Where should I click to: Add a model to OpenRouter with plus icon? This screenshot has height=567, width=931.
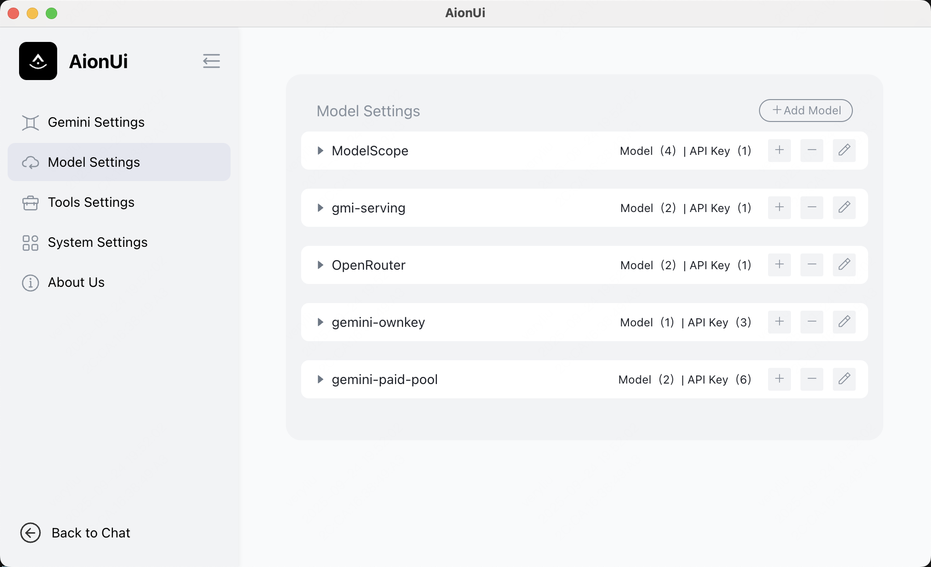779,265
